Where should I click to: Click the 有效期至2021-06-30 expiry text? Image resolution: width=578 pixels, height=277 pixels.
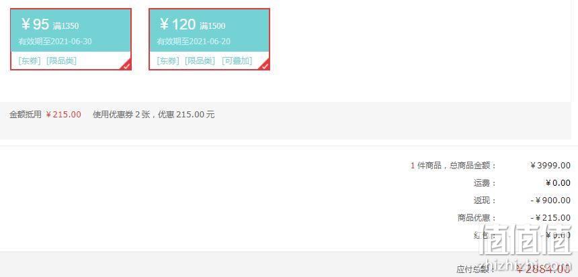[x=55, y=42]
